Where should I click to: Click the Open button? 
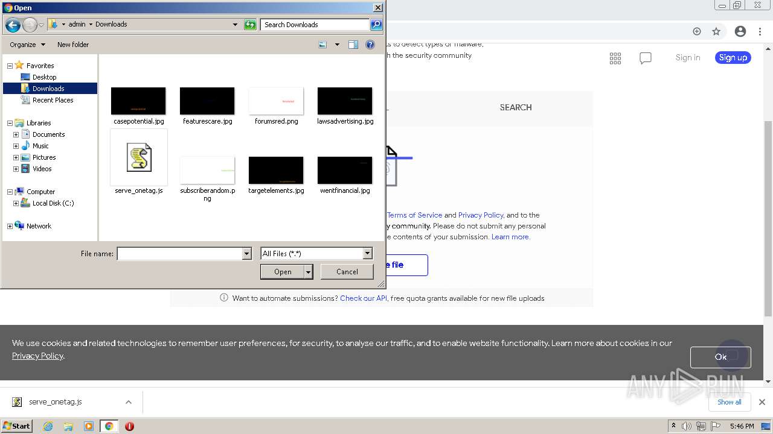point(283,272)
